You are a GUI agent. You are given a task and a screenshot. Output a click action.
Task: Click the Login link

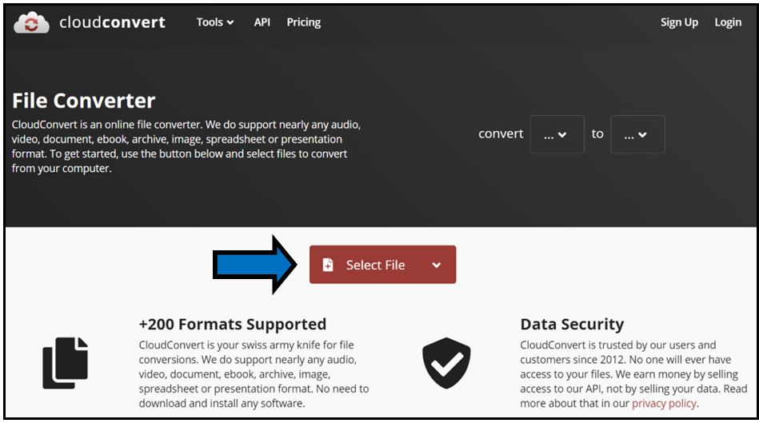click(x=728, y=22)
